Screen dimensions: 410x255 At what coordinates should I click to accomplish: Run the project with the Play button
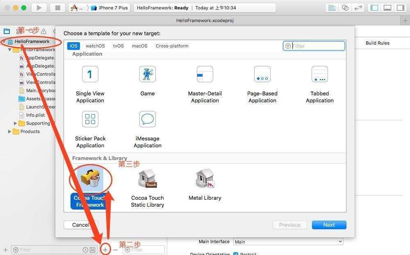point(39,8)
